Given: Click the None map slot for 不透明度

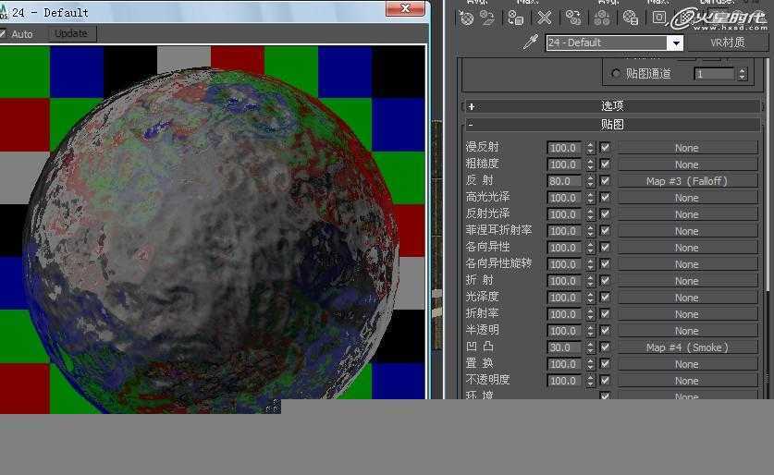Looking at the screenshot, I should click(687, 381).
